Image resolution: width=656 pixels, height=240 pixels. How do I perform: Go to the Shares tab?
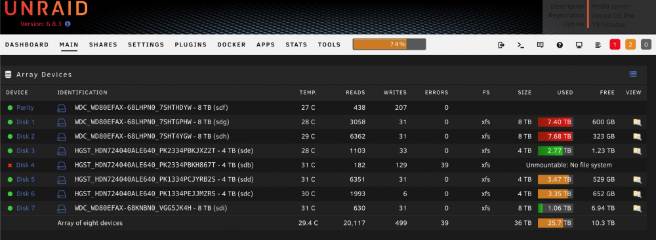pos(103,44)
